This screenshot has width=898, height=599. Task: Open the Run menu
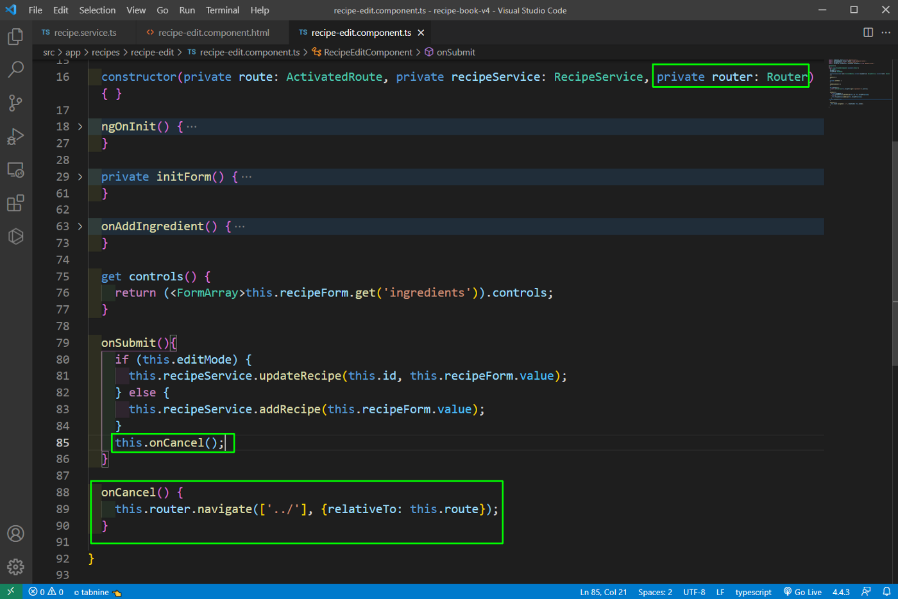click(x=187, y=10)
